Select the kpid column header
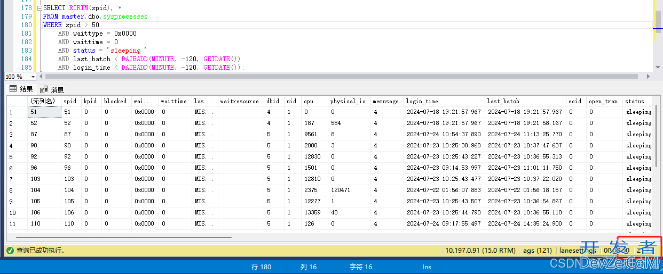The width and height of the screenshot is (663, 274). [91, 101]
